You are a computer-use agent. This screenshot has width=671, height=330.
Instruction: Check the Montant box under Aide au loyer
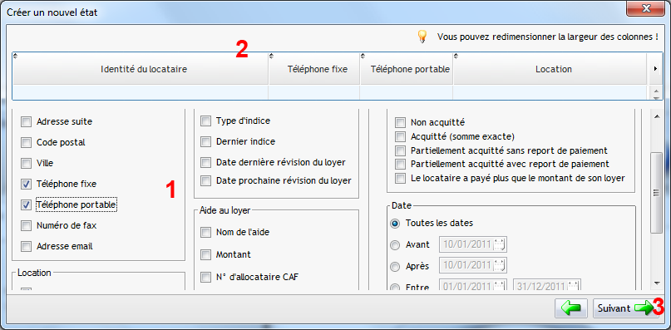[206, 254]
